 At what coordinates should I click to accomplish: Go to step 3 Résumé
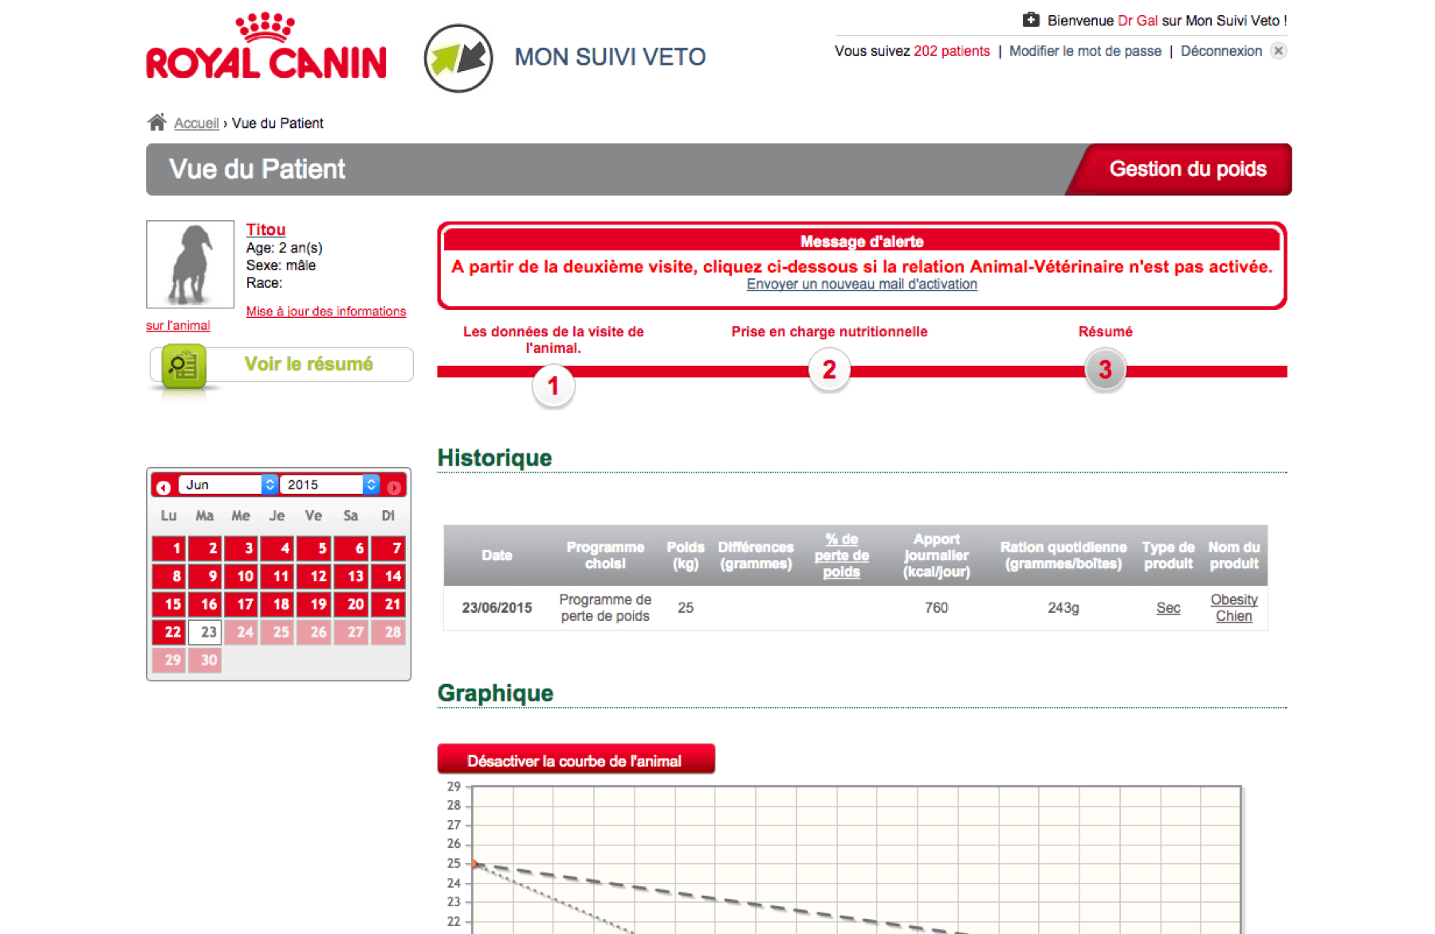[1105, 370]
